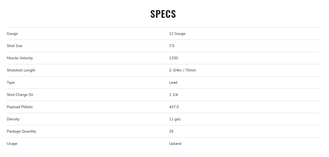Select the 12 Gauge value
The height and width of the screenshot is (157, 329).
(177, 34)
